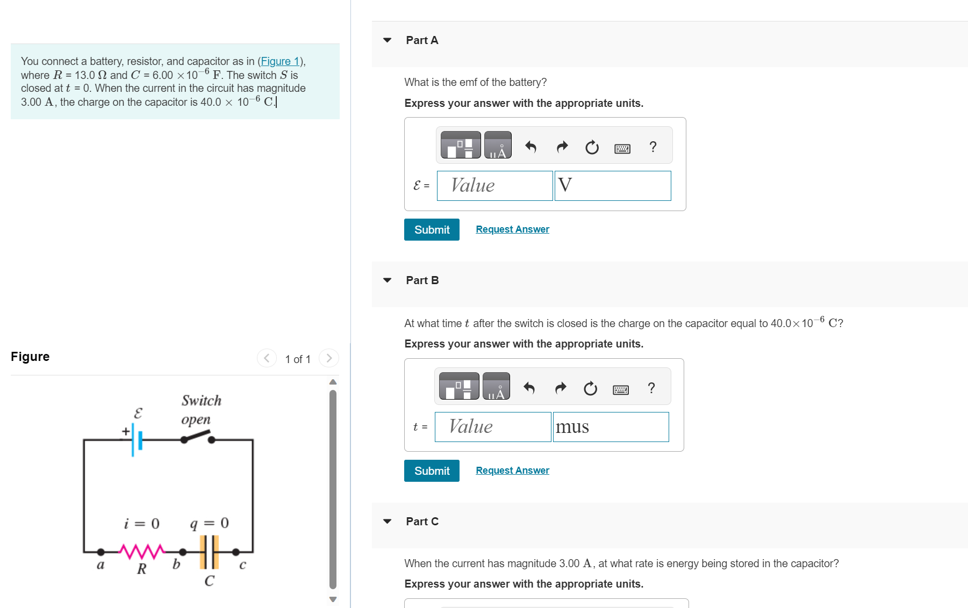Collapse the Part B section
The height and width of the screenshot is (608, 968).
(387, 280)
